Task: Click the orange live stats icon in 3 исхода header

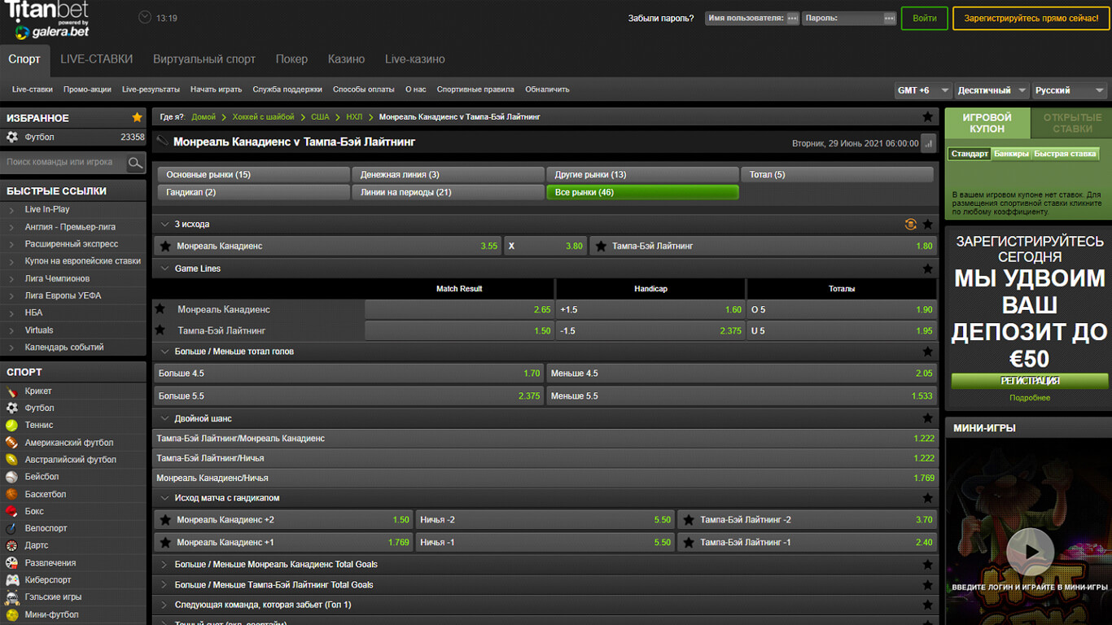Action: click(911, 224)
